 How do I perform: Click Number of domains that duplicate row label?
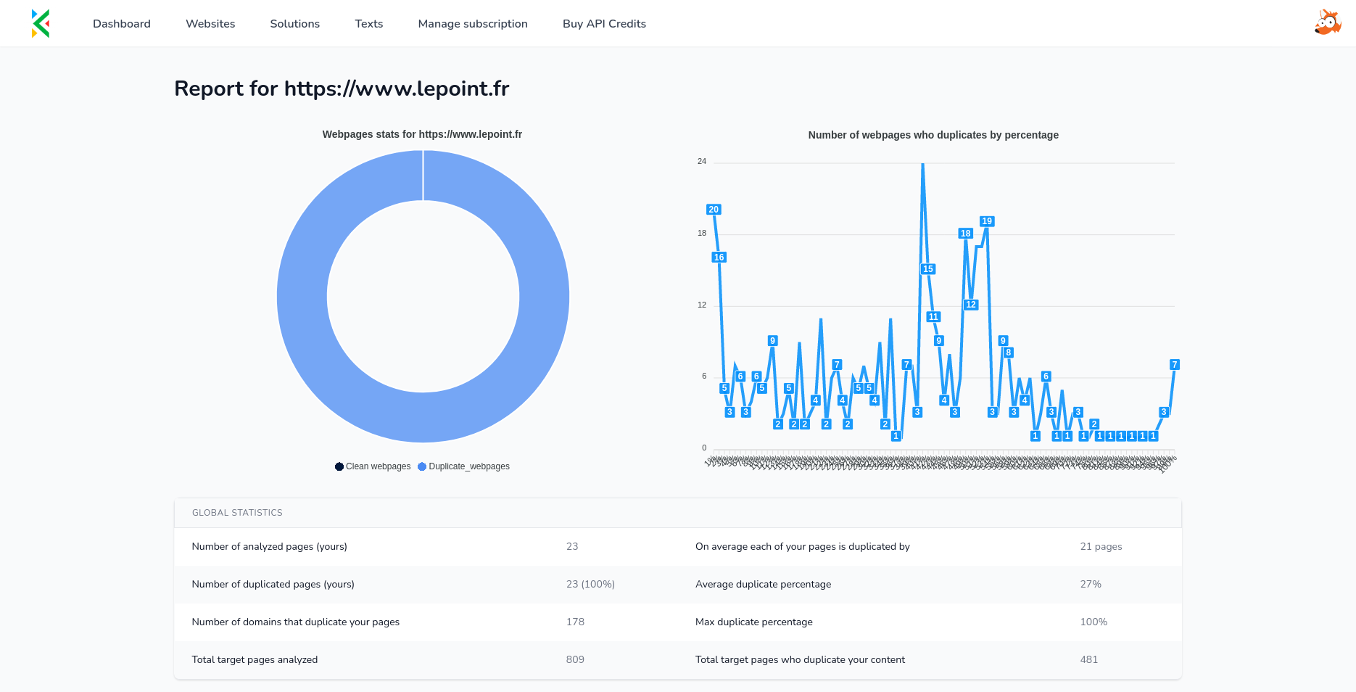coord(296,622)
